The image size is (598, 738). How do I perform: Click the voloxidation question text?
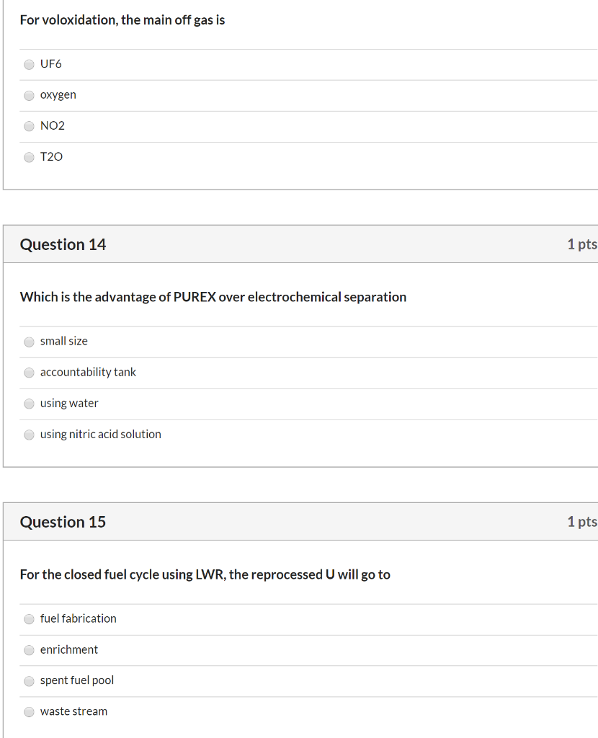tap(122, 20)
